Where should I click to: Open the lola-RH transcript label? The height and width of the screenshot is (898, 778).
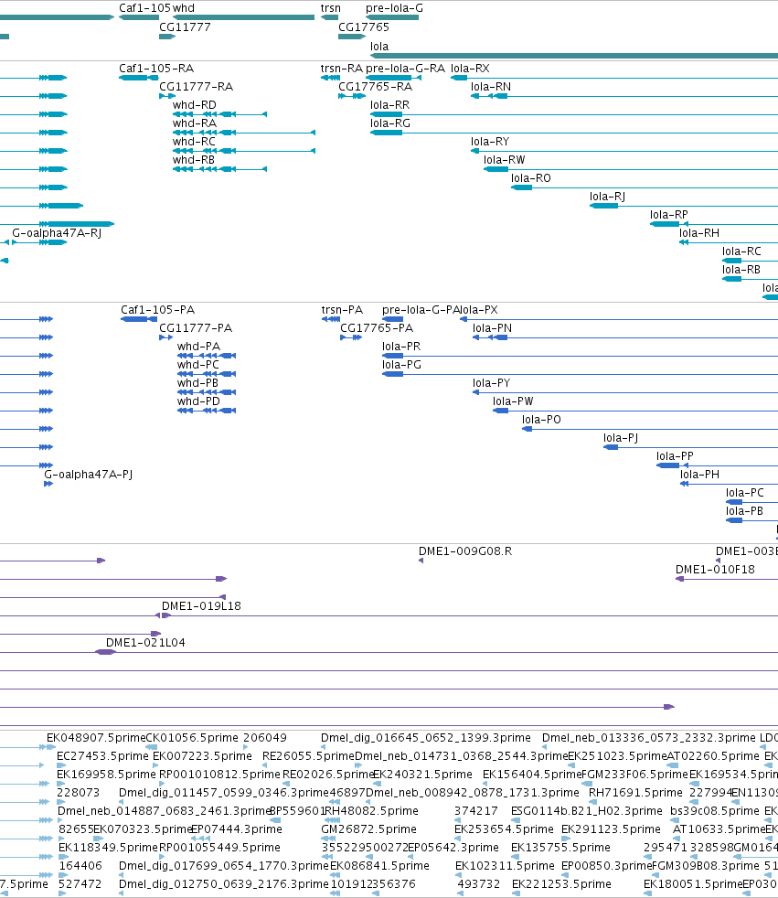tap(699, 234)
